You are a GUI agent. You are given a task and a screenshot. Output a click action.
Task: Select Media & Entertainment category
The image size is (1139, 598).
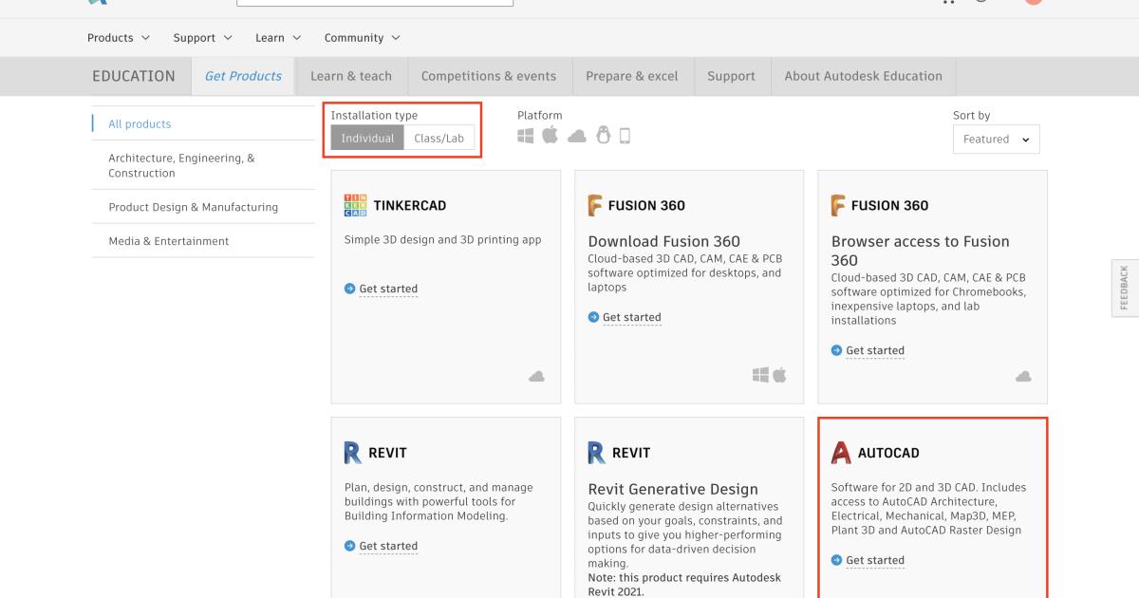169,241
